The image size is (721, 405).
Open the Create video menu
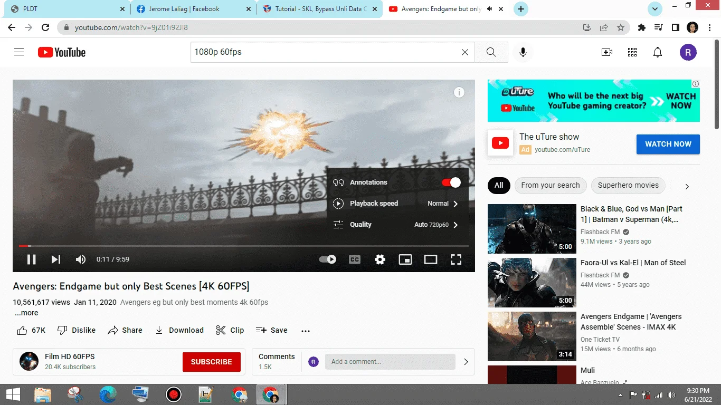pos(607,52)
